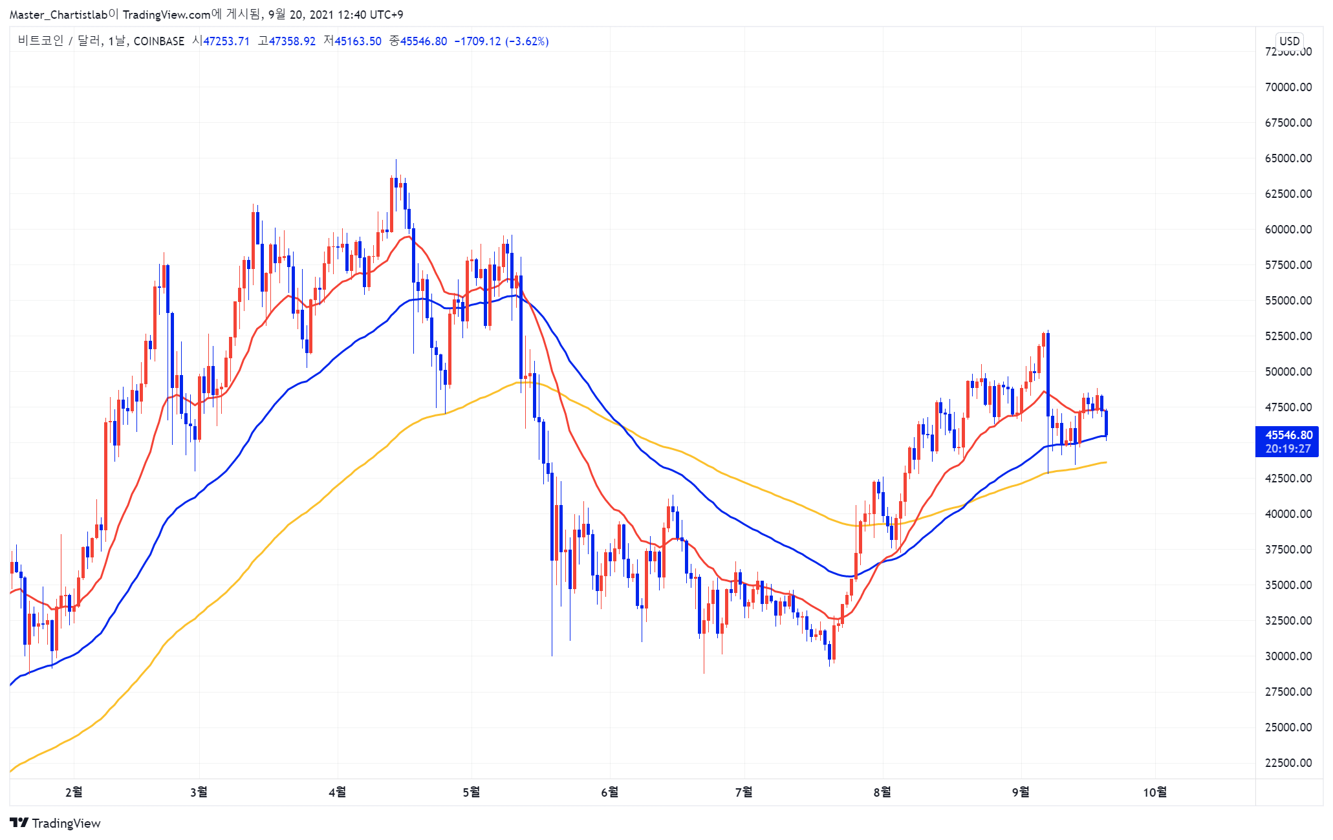1333x840 pixels.
Task: Click the countdown timer 20:19:27
Action: (1288, 449)
